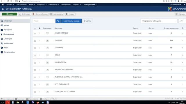Toggle published state of НАШИ УСЛУГИ

coord(47,62)
